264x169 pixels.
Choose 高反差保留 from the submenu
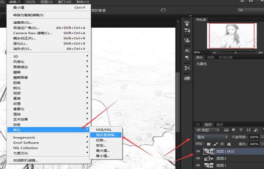pyautogui.click(x=106, y=135)
